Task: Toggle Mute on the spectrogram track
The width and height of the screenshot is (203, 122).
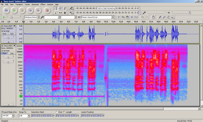Action: [4, 54]
